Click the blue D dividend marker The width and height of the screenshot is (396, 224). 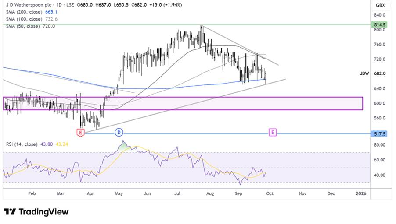pyautogui.click(x=119, y=133)
